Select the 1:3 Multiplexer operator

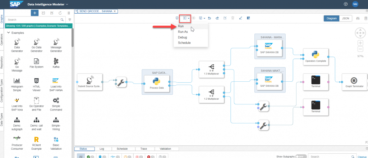pyautogui.click(x=211, y=69)
